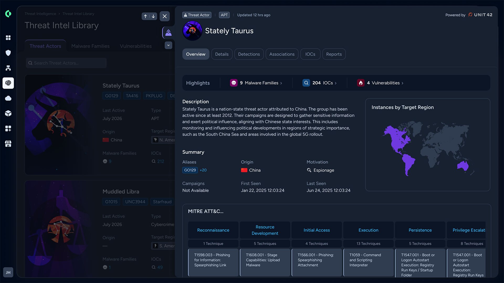Click the Unit 42 logo
Screen dimensions: 504x283
click(x=480, y=15)
